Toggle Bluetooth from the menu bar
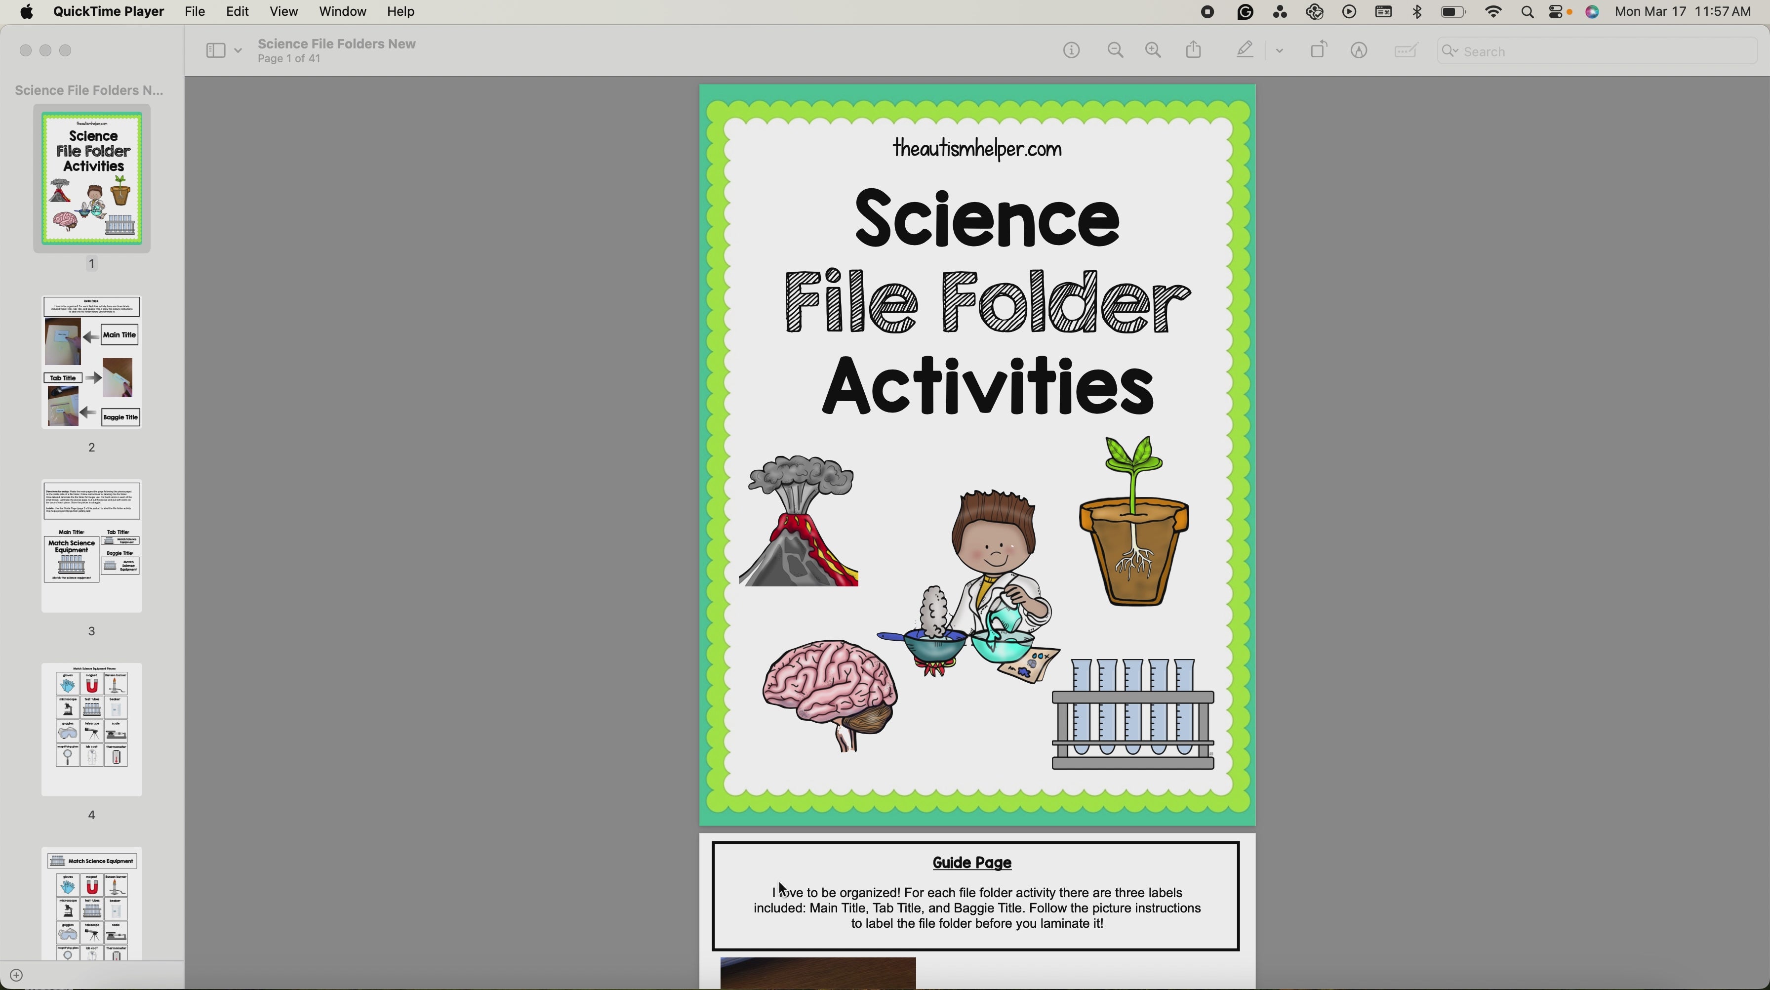This screenshot has height=990, width=1770. [1417, 12]
